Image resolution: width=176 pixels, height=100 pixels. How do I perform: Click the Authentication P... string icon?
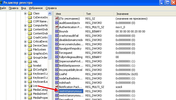point(57,27)
